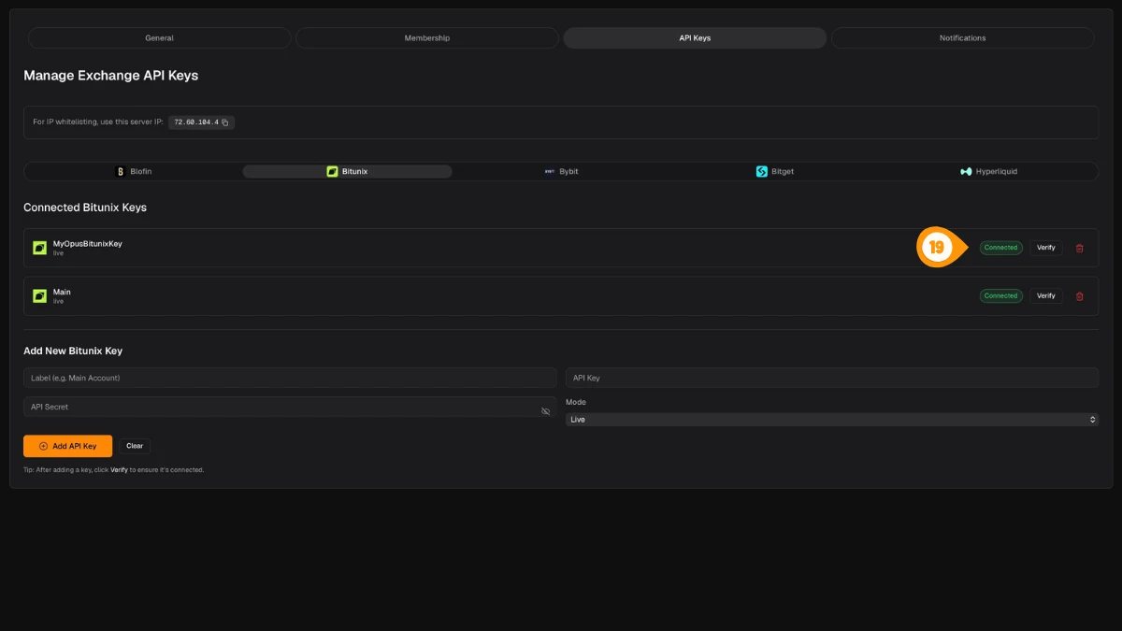Click the Main key name
The height and width of the screenshot is (631, 1122).
[x=62, y=292]
